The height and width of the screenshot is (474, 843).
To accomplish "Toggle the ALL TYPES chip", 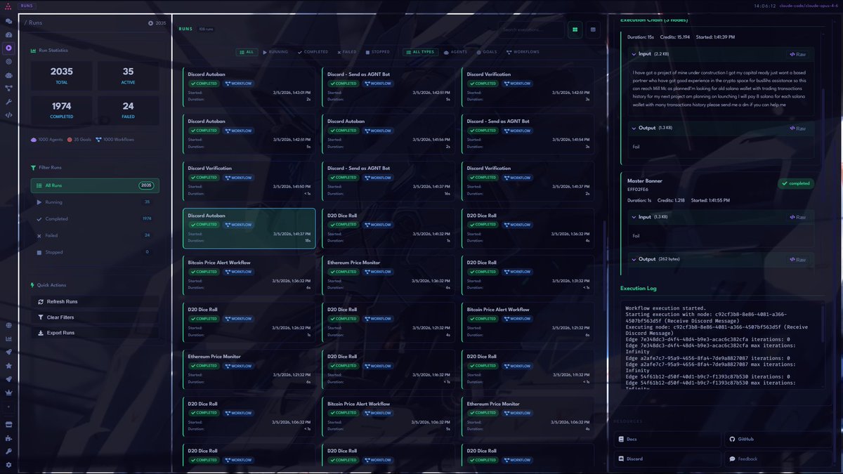I will point(420,52).
